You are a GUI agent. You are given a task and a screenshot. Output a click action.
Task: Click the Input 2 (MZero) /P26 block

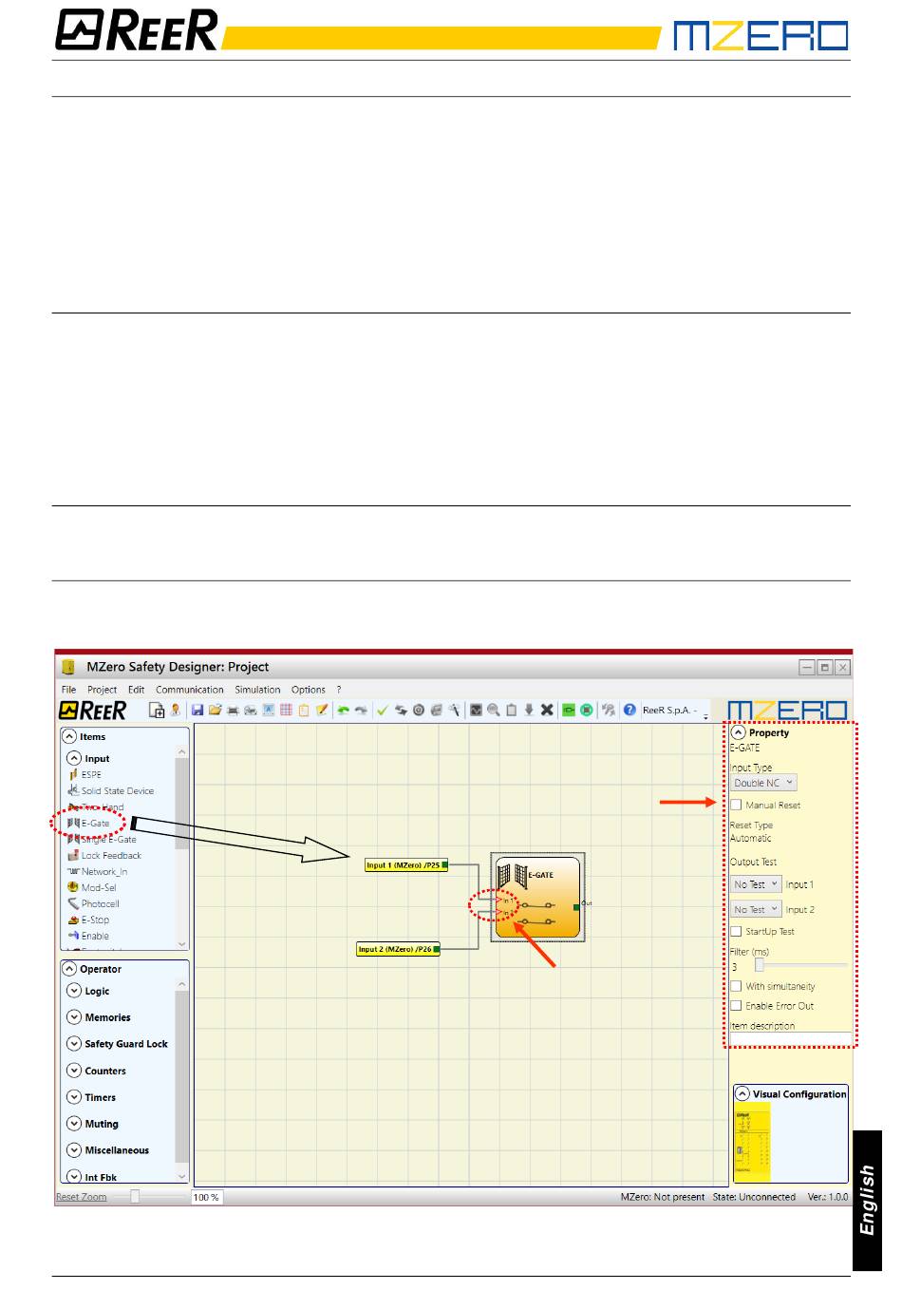(x=398, y=949)
